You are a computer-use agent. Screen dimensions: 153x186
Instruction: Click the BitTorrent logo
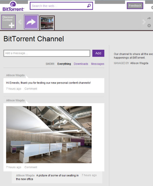[13, 6]
